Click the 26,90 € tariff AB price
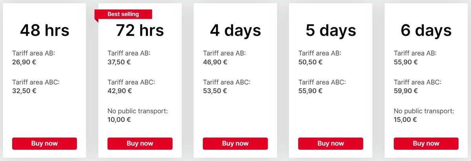Image resolution: width=471 pixels, height=161 pixels. point(24,62)
